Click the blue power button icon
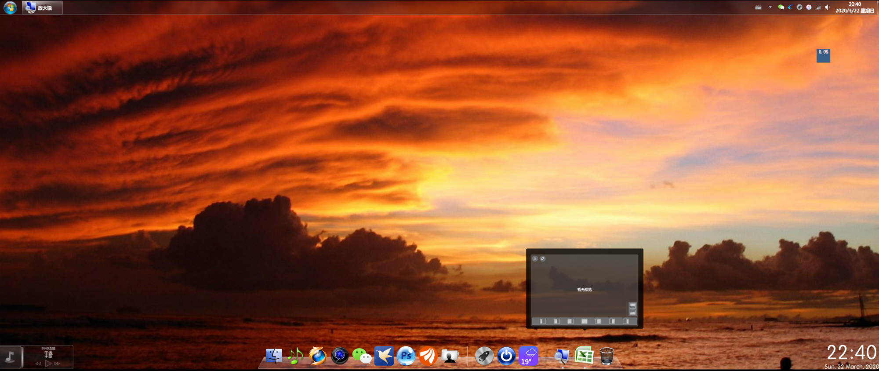Image resolution: width=879 pixels, height=371 pixels. tap(506, 356)
